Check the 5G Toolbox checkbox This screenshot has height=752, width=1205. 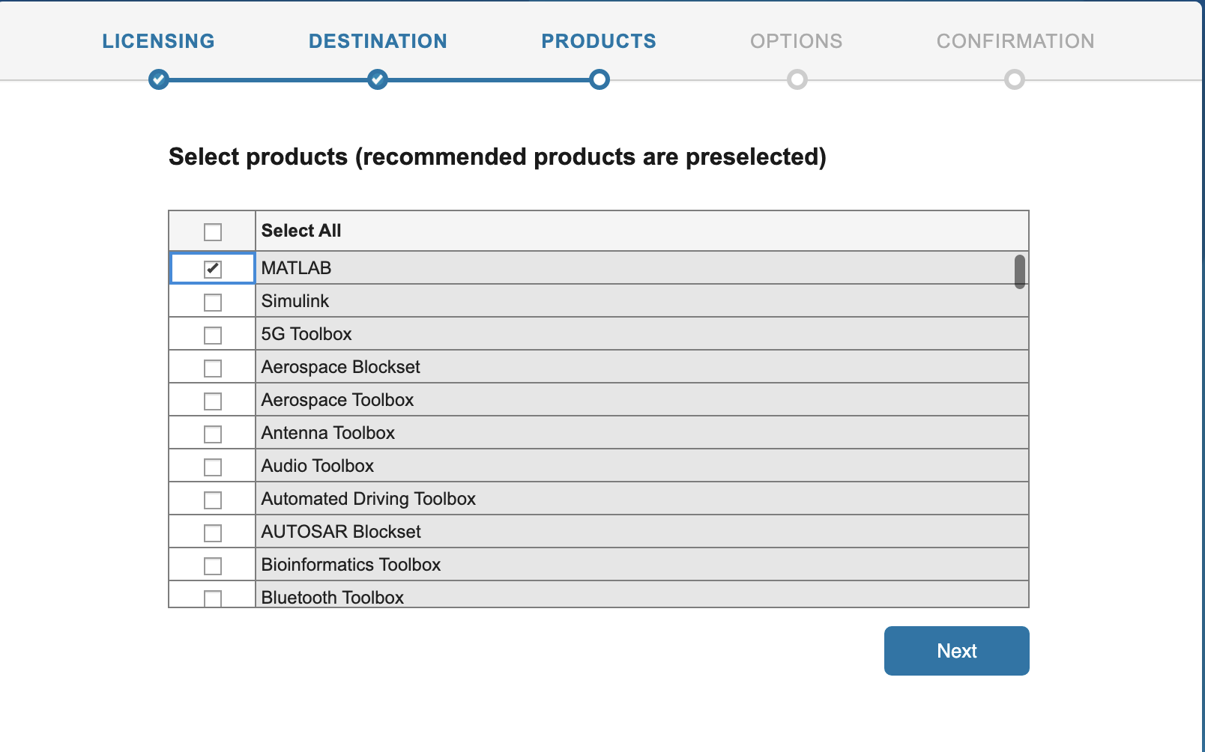pyautogui.click(x=213, y=336)
